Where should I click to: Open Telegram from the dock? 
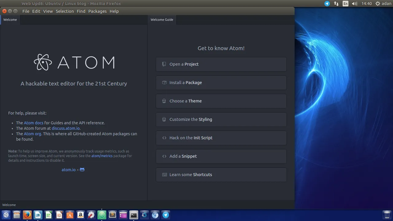[165, 215]
